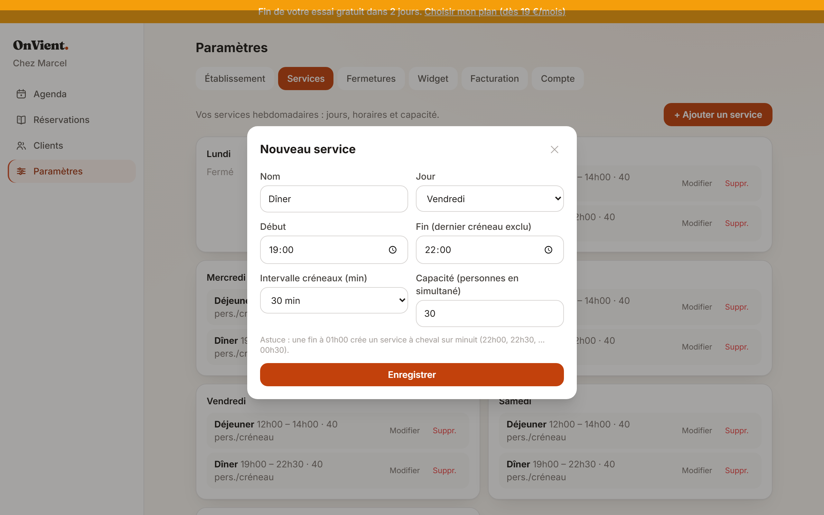Switch to the Compte tab
The height and width of the screenshot is (515, 824).
point(557,79)
